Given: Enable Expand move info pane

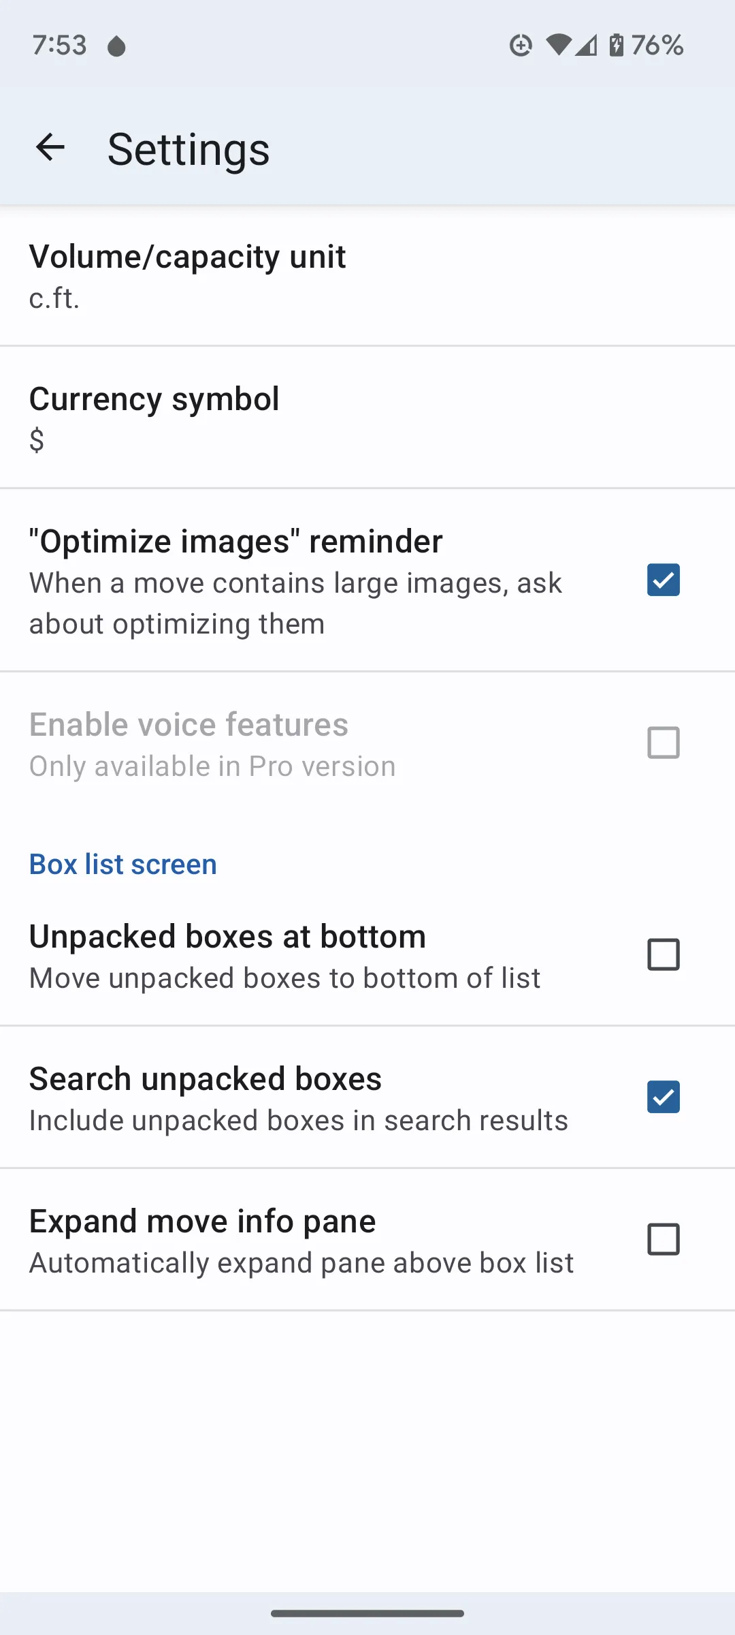Looking at the screenshot, I should pos(662,1239).
